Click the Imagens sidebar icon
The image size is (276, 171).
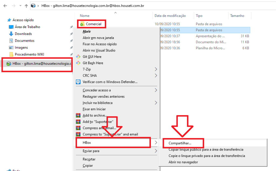pos(11,47)
